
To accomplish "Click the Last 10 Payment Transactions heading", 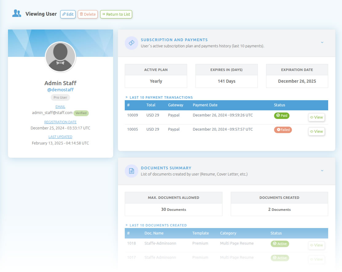I will pyautogui.click(x=161, y=97).
